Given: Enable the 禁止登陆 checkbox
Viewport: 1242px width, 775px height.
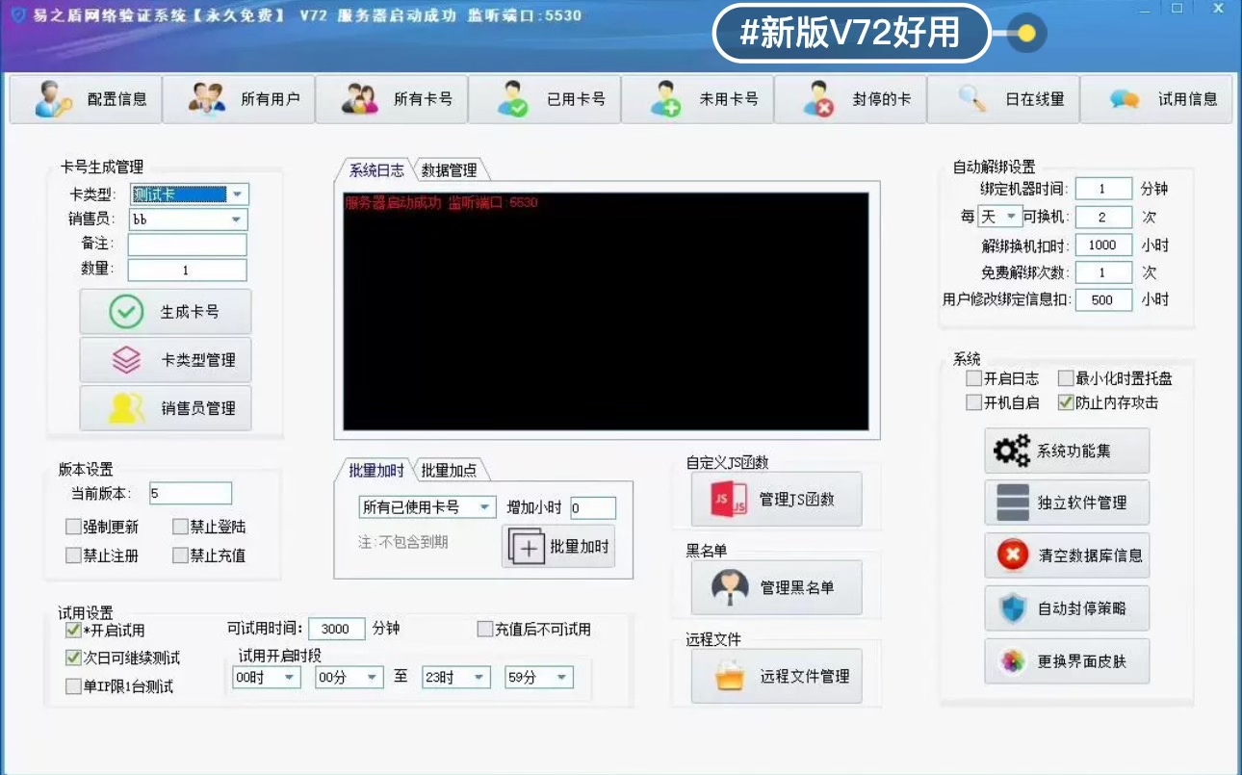Looking at the screenshot, I should pyautogui.click(x=180, y=527).
